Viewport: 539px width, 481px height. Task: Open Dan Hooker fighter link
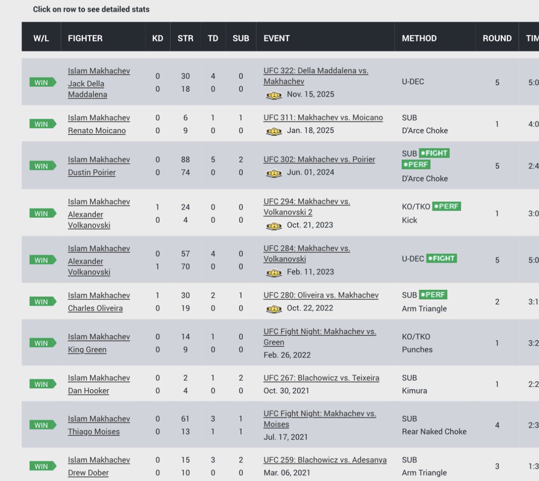click(88, 391)
